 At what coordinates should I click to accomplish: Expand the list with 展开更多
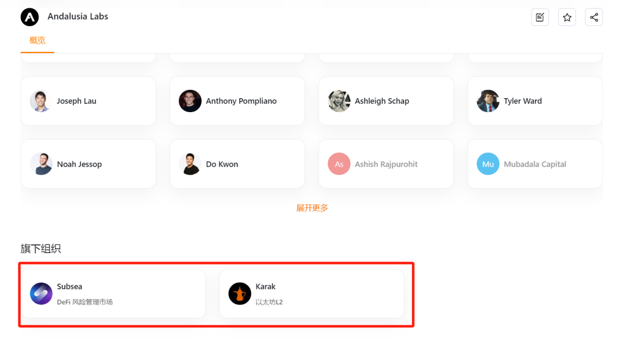coord(312,208)
